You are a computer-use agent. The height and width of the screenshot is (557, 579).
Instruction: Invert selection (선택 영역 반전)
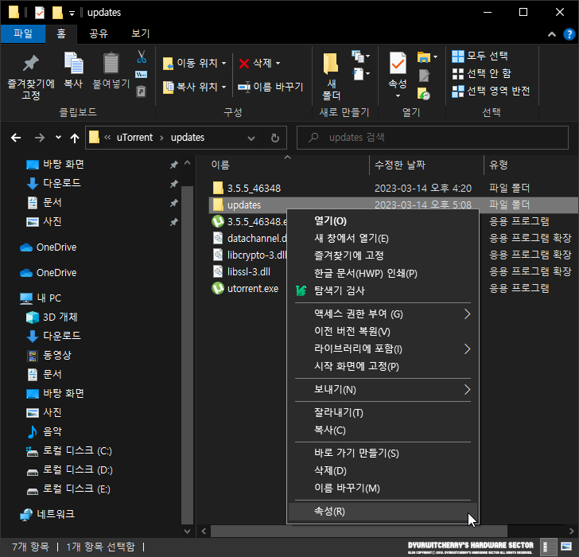(x=492, y=91)
